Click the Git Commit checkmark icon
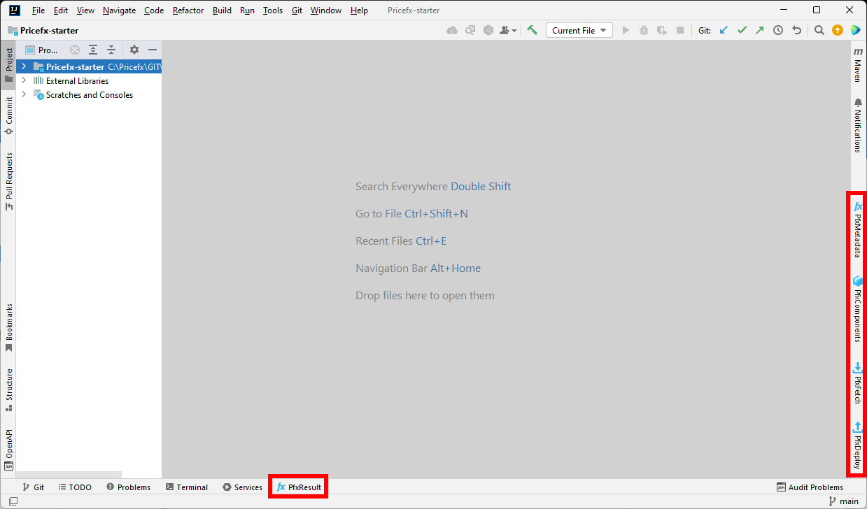The height and width of the screenshot is (509, 867). 742,30
